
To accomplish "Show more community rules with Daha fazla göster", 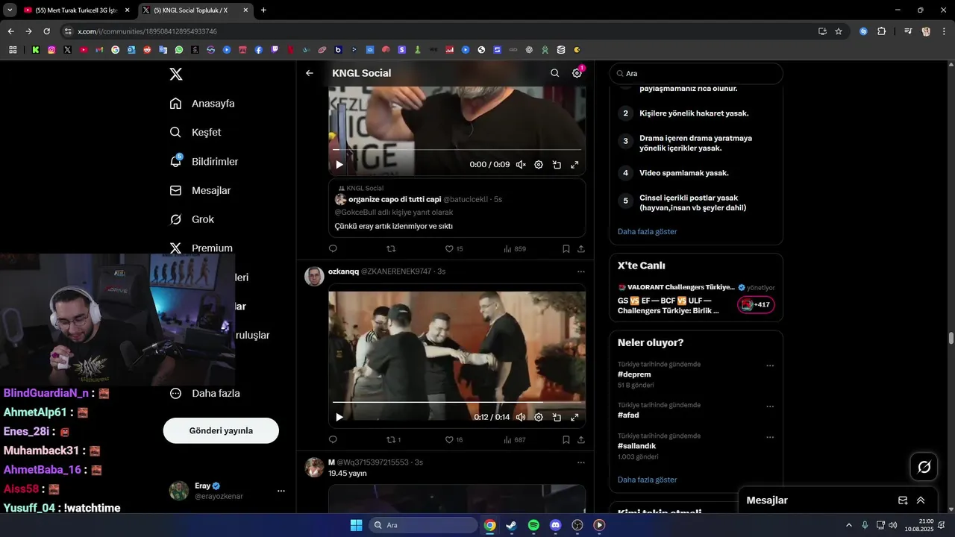I will click(648, 231).
